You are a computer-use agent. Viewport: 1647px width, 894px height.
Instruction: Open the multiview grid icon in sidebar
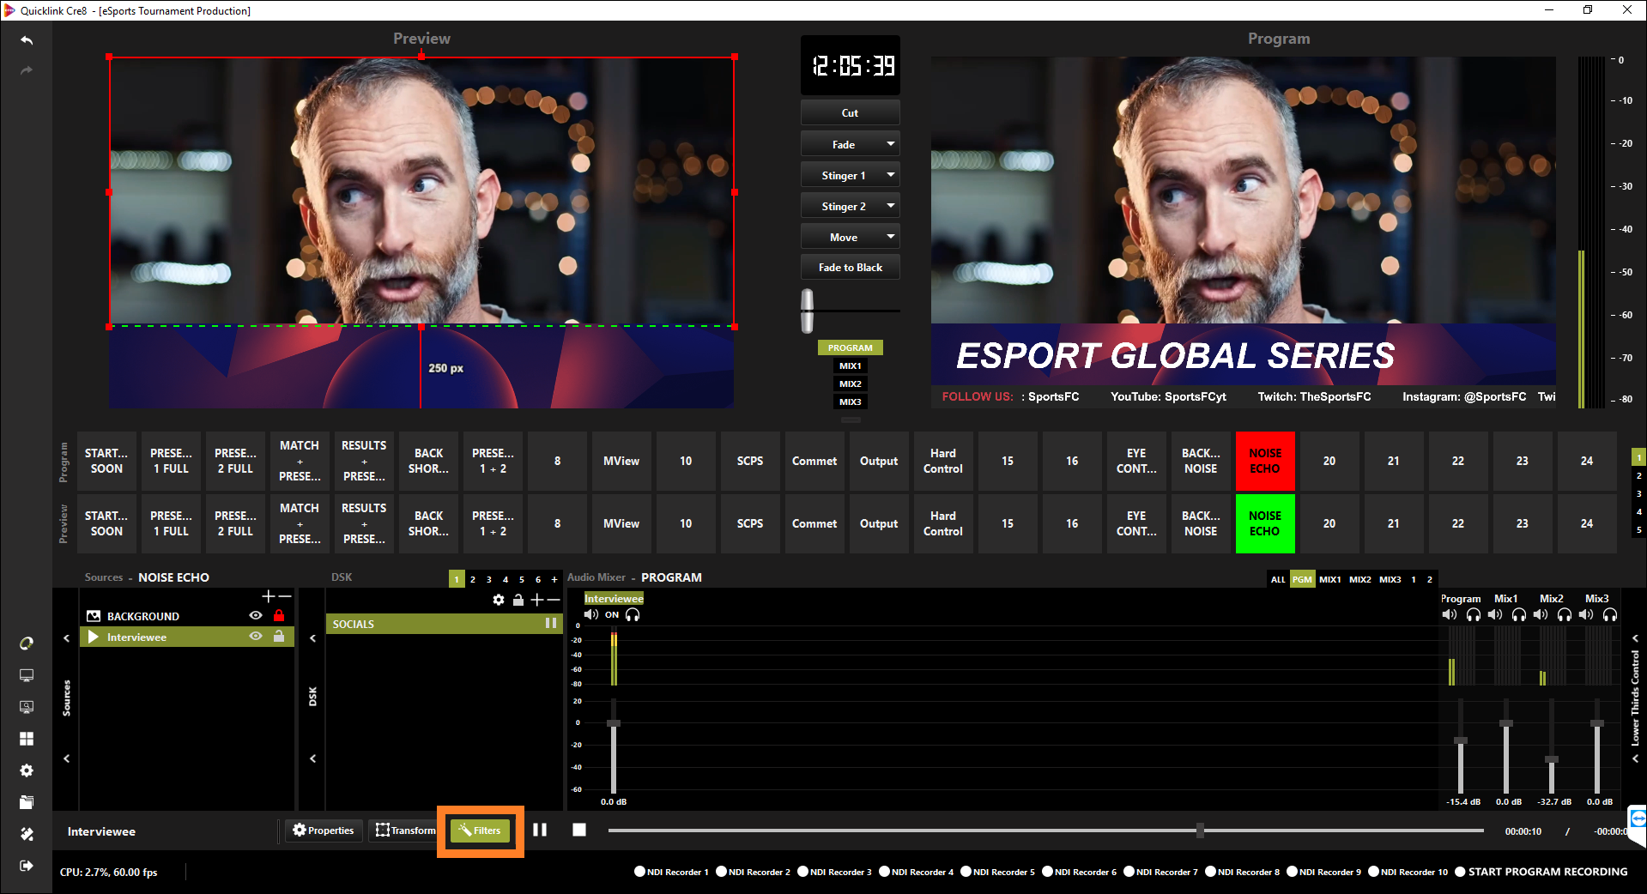tap(27, 739)
